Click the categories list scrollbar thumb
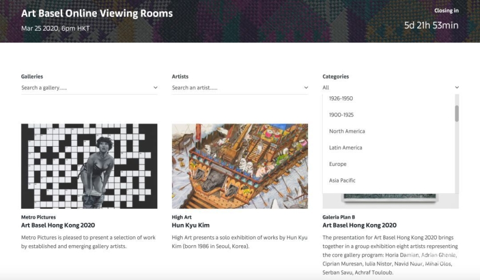The width and height of the screenshot is (480, 280). [456, 113]
